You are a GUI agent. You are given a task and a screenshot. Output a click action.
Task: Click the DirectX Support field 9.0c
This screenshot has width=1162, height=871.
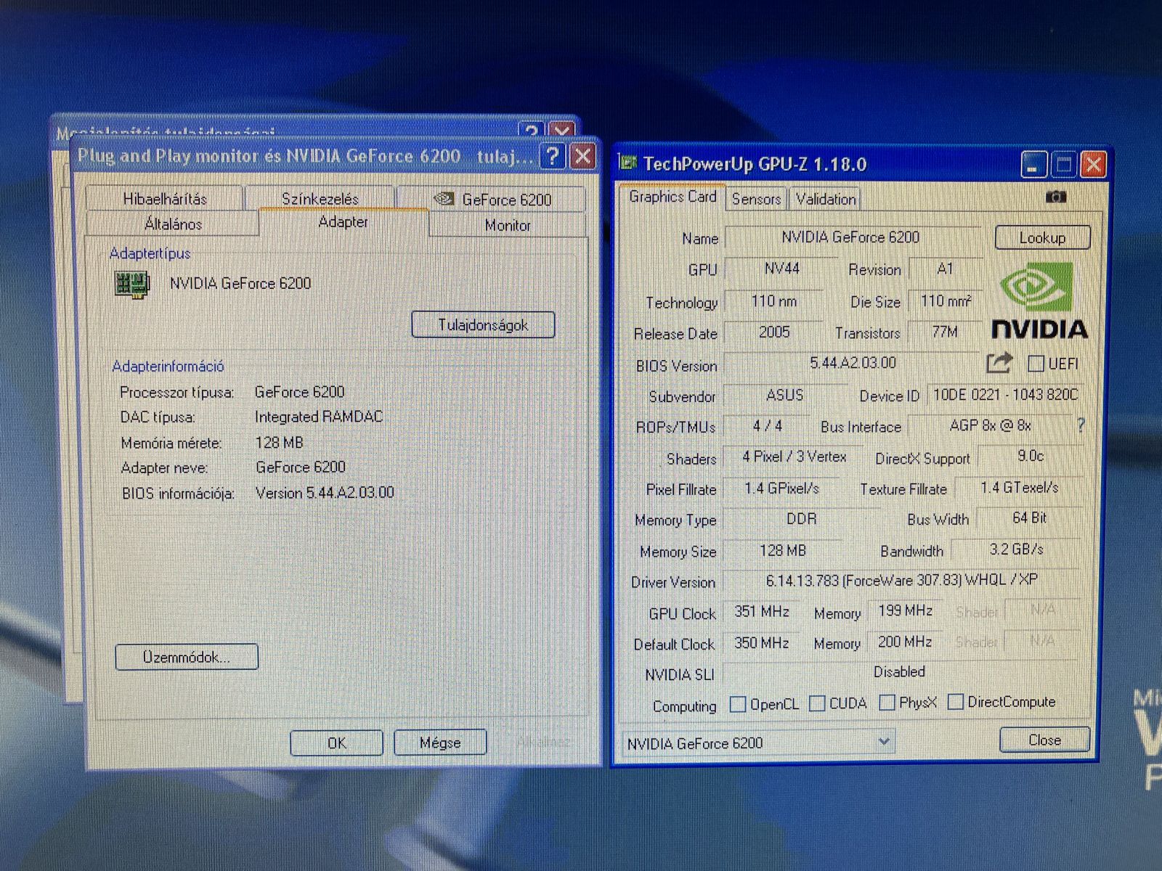pyautogui.click(x=1029, y=457)
